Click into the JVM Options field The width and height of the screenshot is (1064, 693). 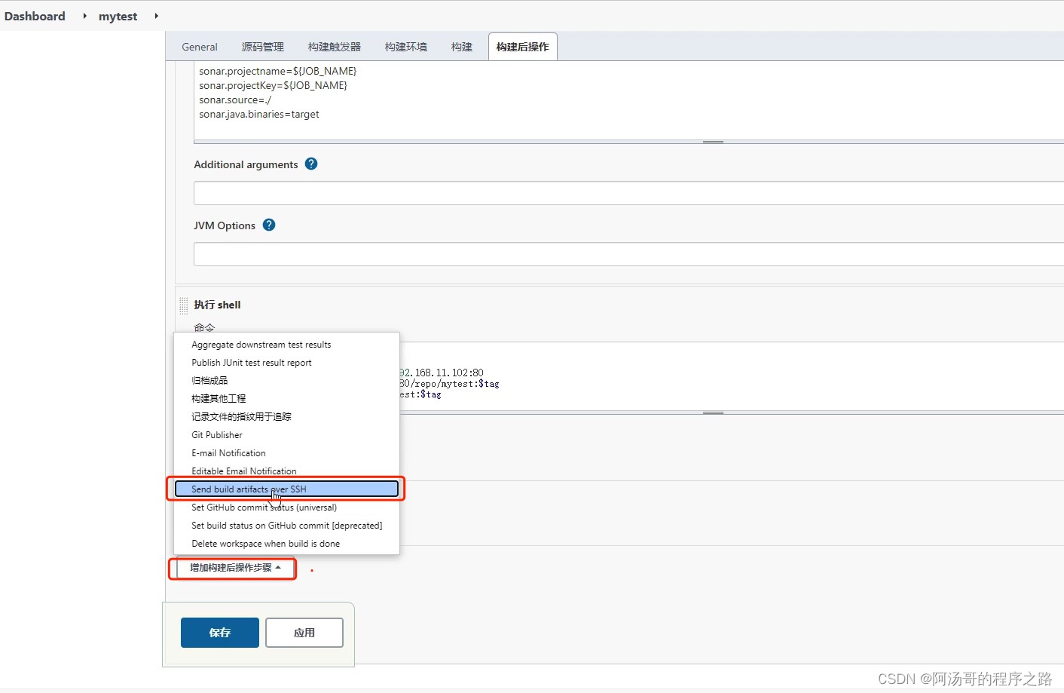628,254
